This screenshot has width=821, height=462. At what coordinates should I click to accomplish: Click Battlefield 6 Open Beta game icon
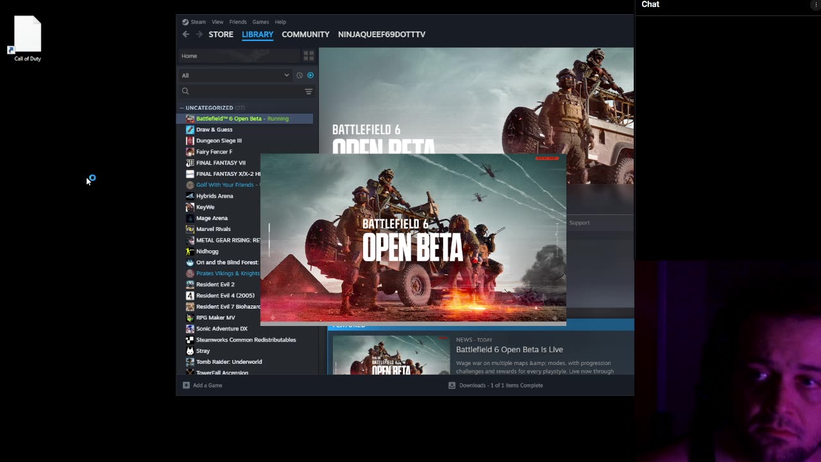click(190, 119)
